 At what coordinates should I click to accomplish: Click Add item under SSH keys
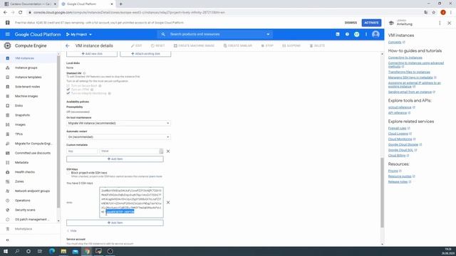click(115, 223)
